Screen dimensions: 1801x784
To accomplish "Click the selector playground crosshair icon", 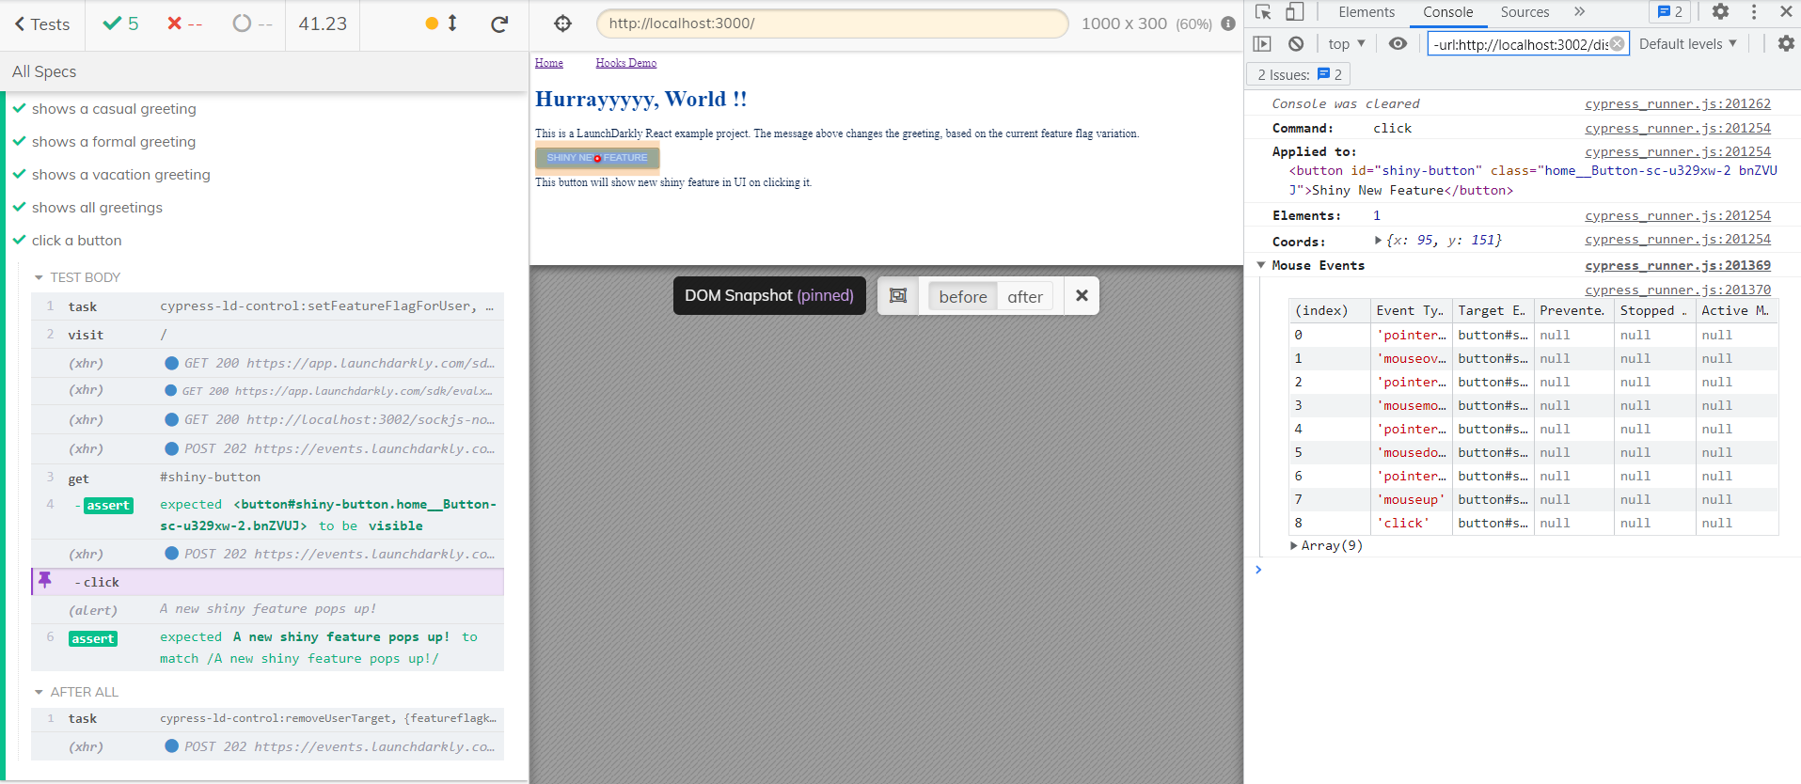I will (x=562, y=24).
